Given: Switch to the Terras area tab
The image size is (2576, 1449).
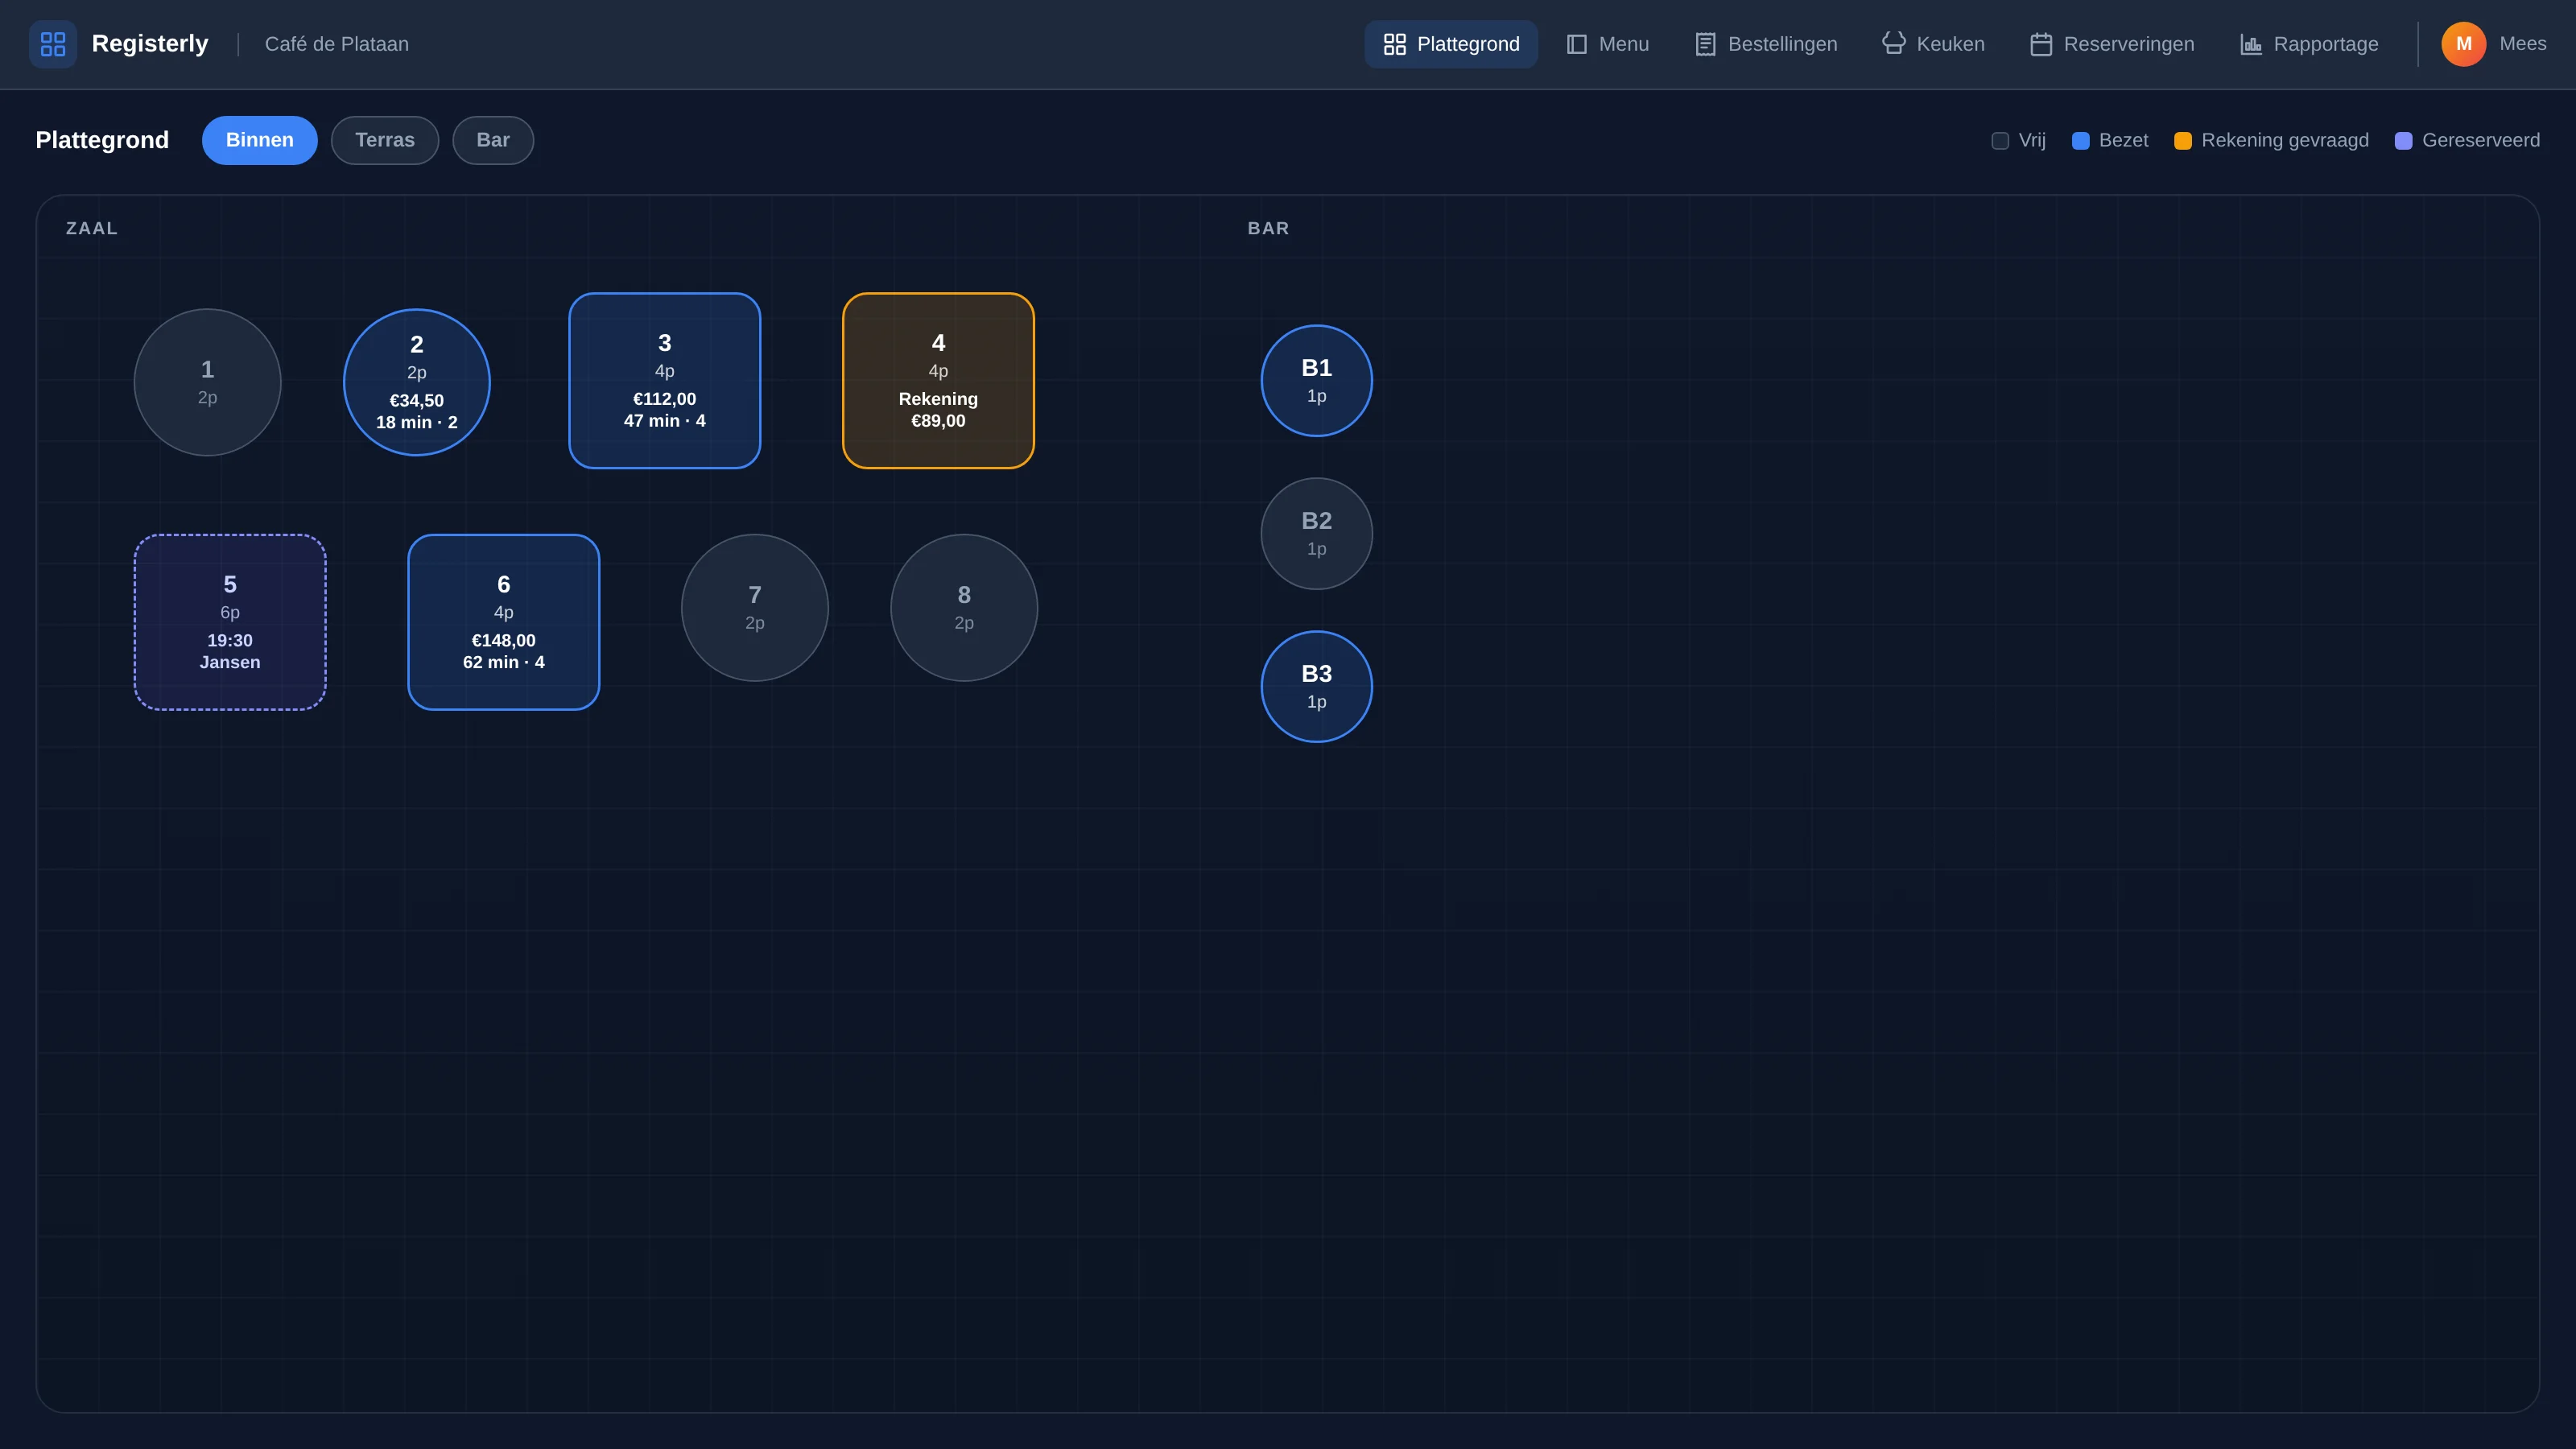Looking at the screenshot, I should tap(385, 140).
